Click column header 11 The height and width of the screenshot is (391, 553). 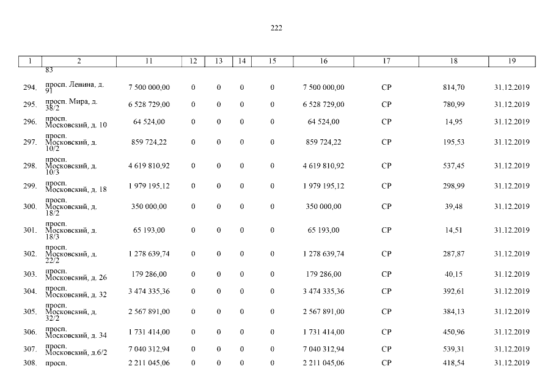coord(149,61)
